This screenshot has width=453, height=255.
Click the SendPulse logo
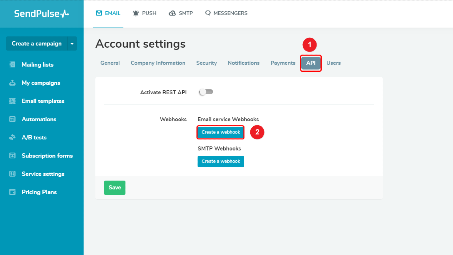tap(42, 14)
